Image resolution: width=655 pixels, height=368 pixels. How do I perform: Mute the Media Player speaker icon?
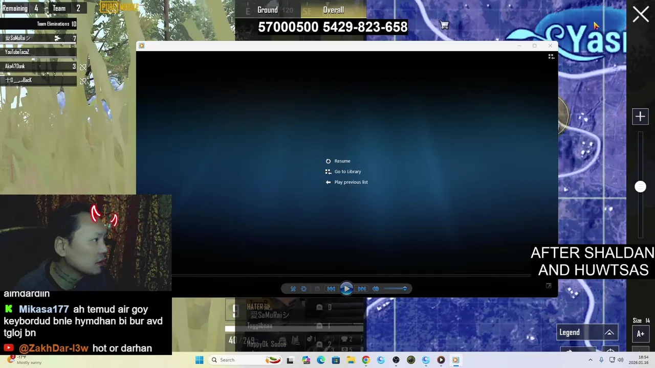376,289
